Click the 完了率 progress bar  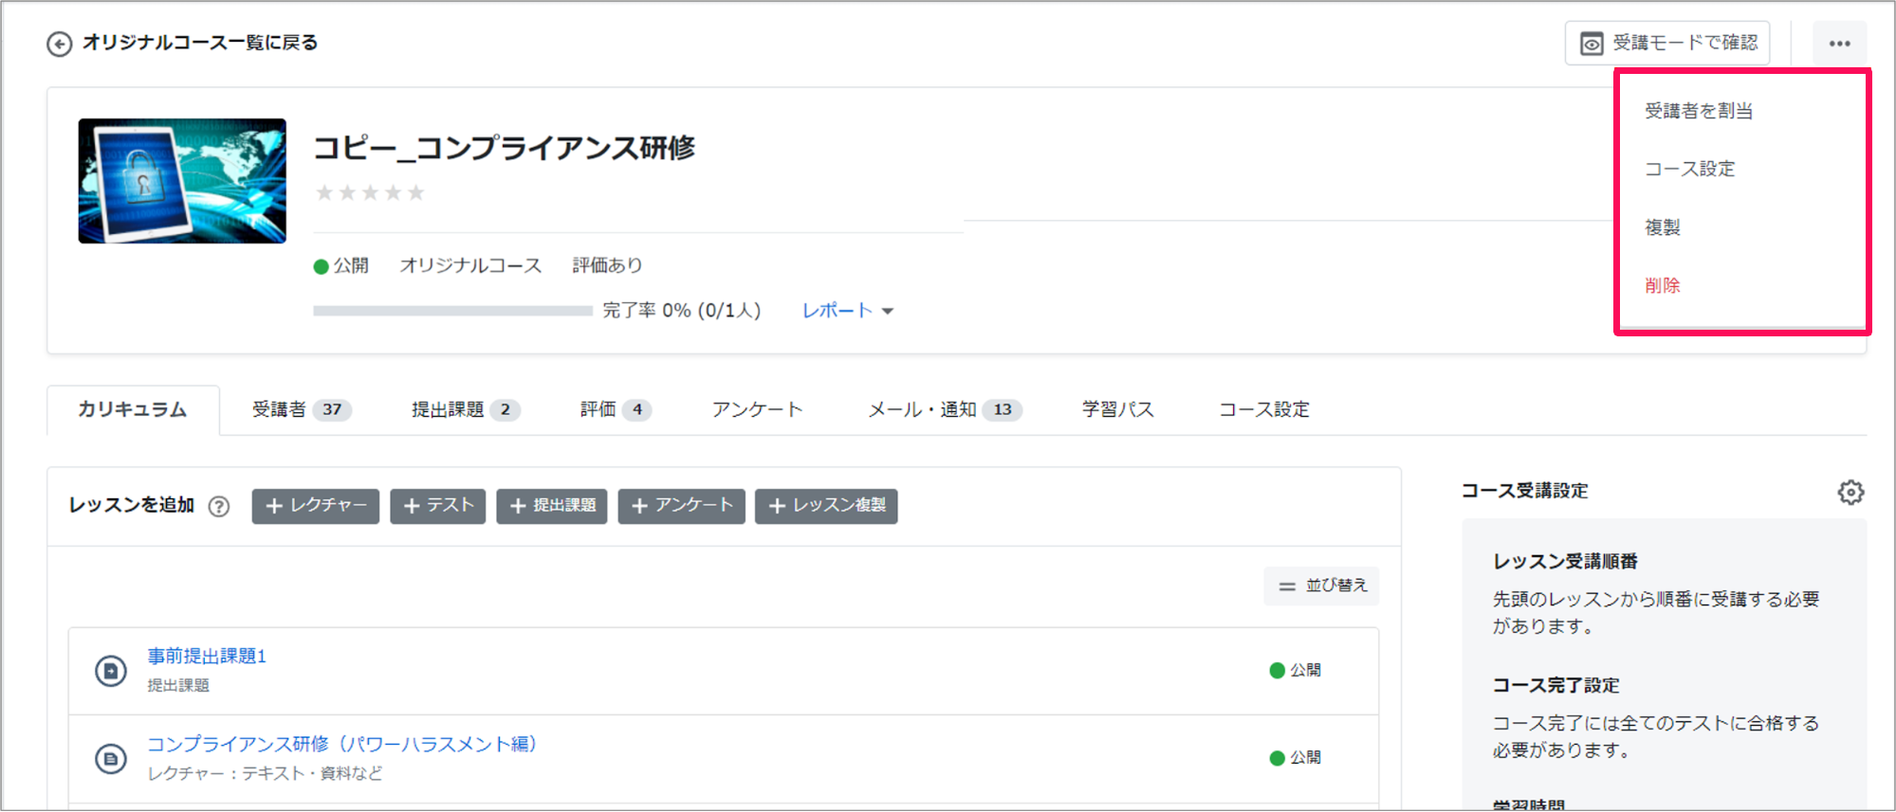click(452, 311)
